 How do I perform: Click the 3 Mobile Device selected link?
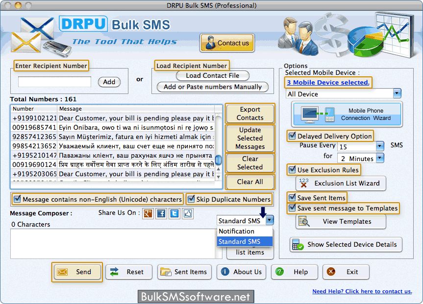328,82
